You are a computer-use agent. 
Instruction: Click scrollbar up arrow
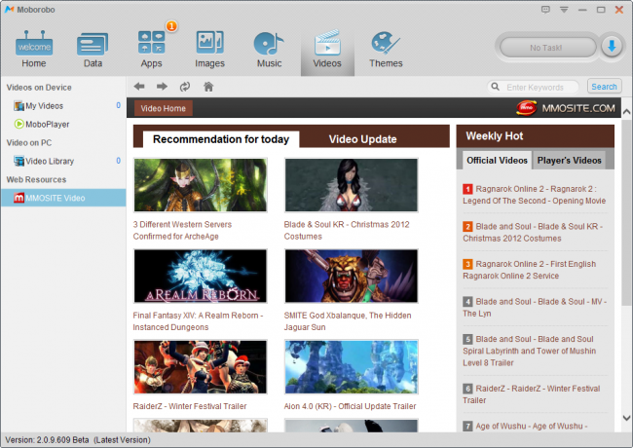tap(626, 111)
